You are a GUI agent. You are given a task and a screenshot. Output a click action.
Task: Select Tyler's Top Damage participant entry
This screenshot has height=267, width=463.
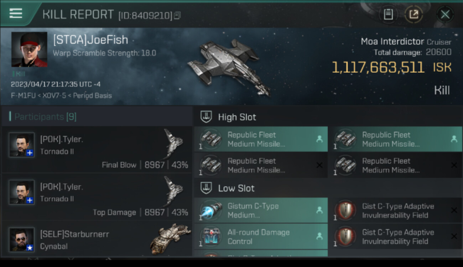(97, 197)
